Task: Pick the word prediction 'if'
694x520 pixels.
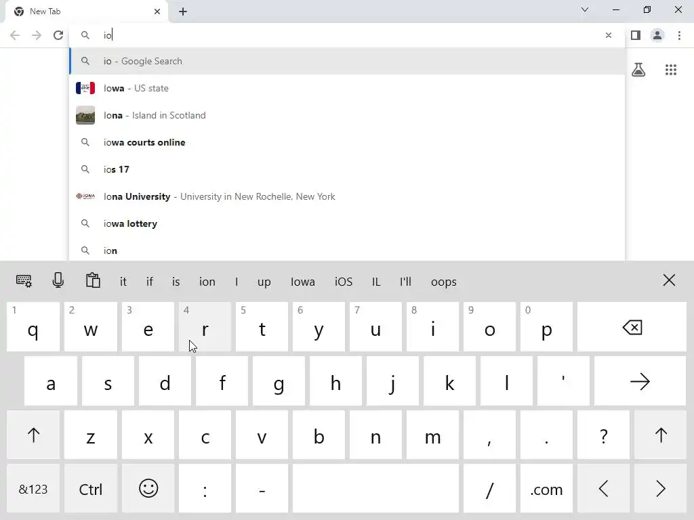Action: 150,282
